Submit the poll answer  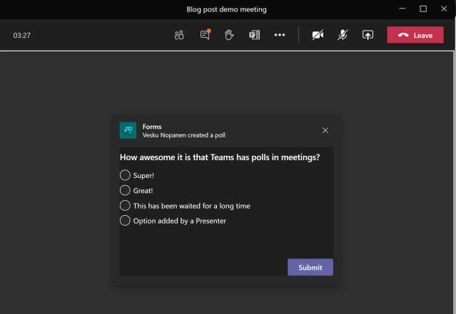tap(310, 267)
